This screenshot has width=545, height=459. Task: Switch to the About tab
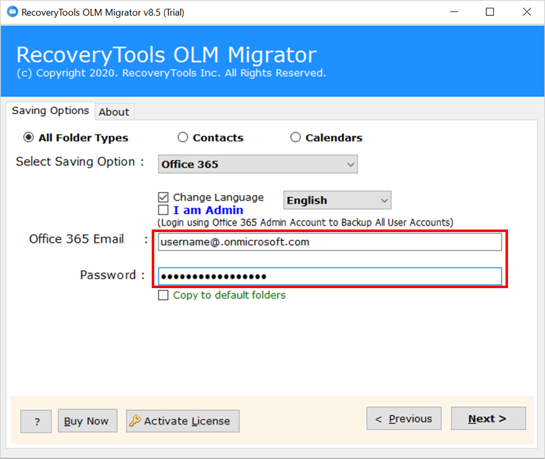[114, 112]
